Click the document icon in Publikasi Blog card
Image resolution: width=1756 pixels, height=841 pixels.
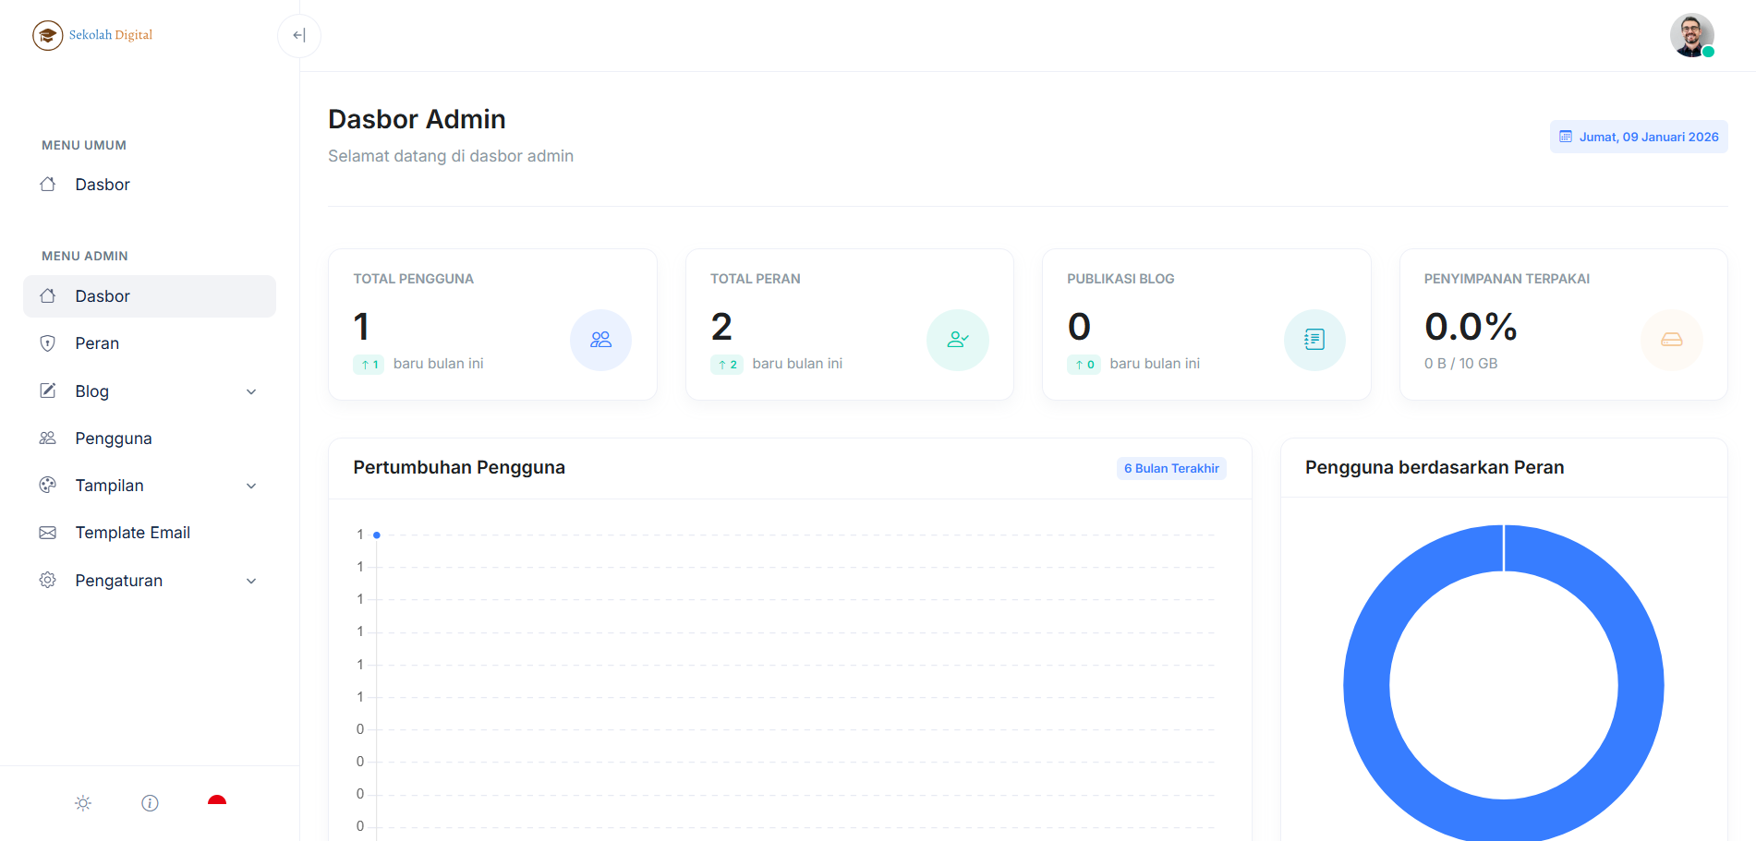point(1314,340)
